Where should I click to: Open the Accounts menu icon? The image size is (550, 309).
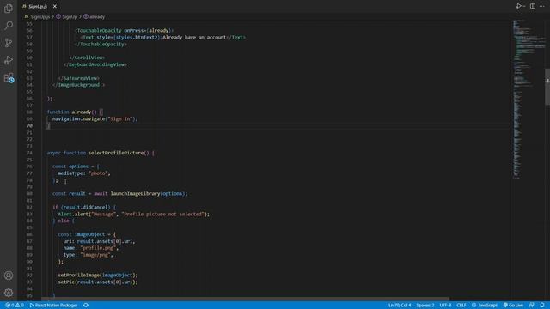point(9,276)
